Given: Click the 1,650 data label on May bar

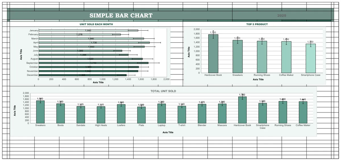Looking at the screenshot, I should 91,47.
